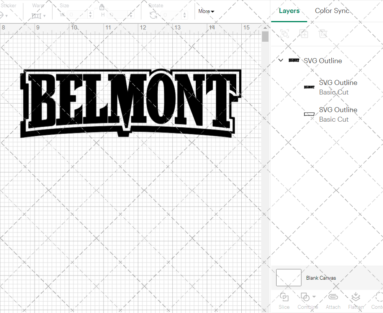Click the delete layer trash icon

323,34
